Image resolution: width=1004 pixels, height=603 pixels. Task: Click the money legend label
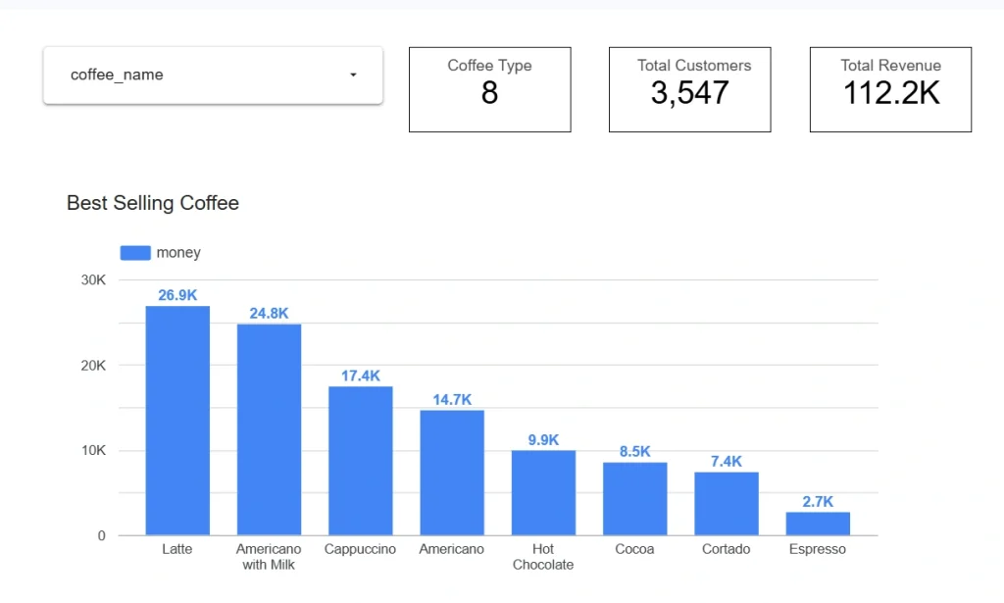(178, 253)
